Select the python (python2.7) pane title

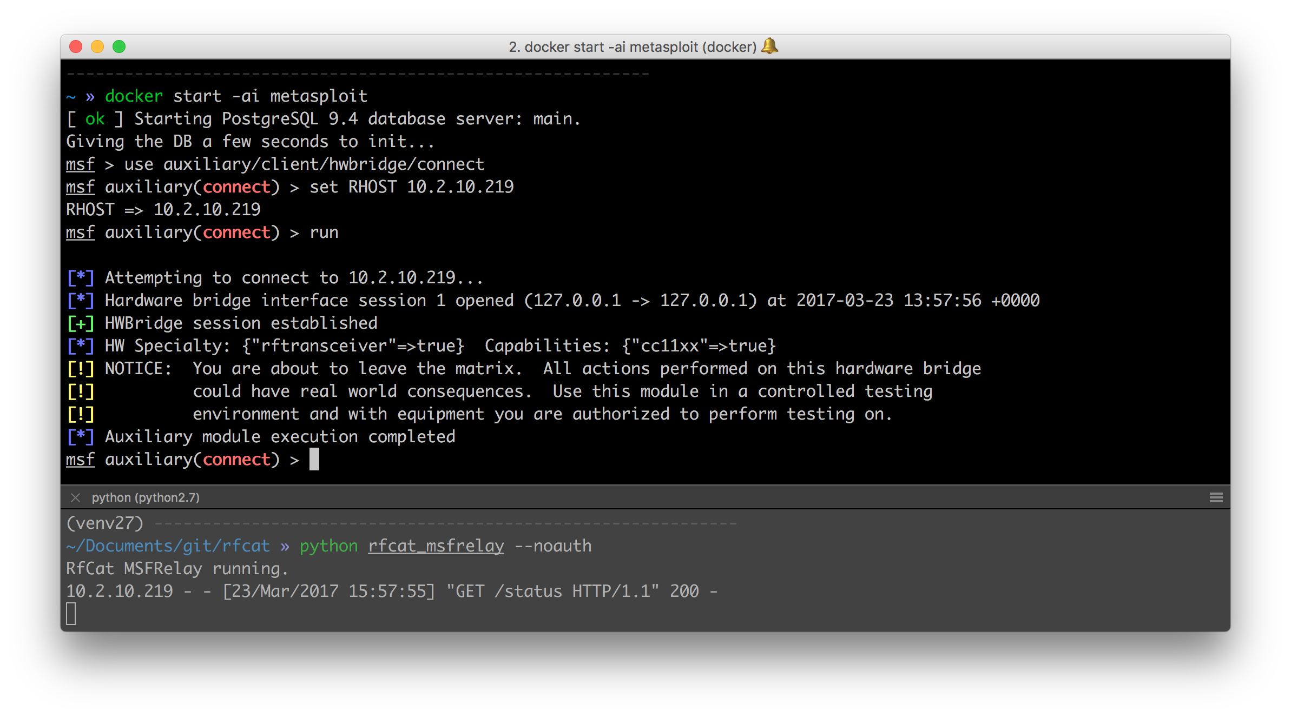[x=146, y=497]
